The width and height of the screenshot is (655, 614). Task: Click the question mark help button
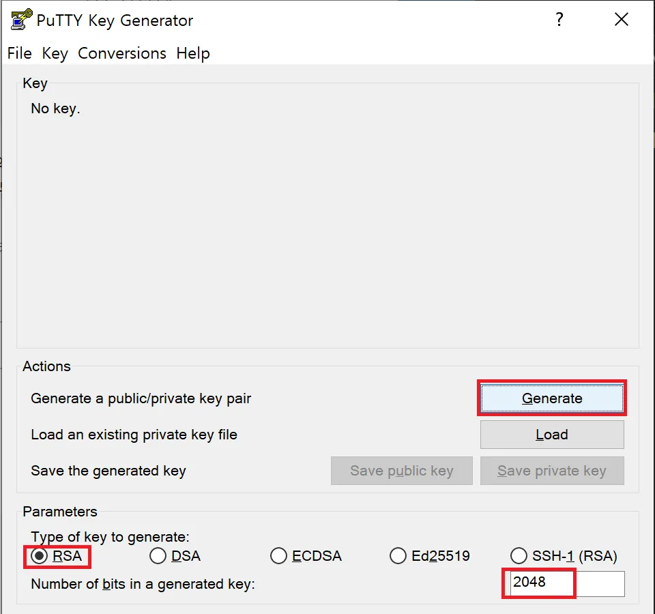[x=559, y=20]
